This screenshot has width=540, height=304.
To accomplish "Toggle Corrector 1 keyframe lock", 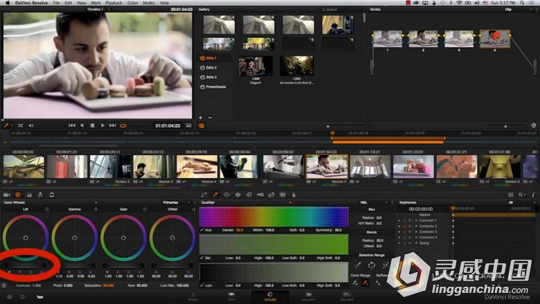I will (x=404, y=220).
